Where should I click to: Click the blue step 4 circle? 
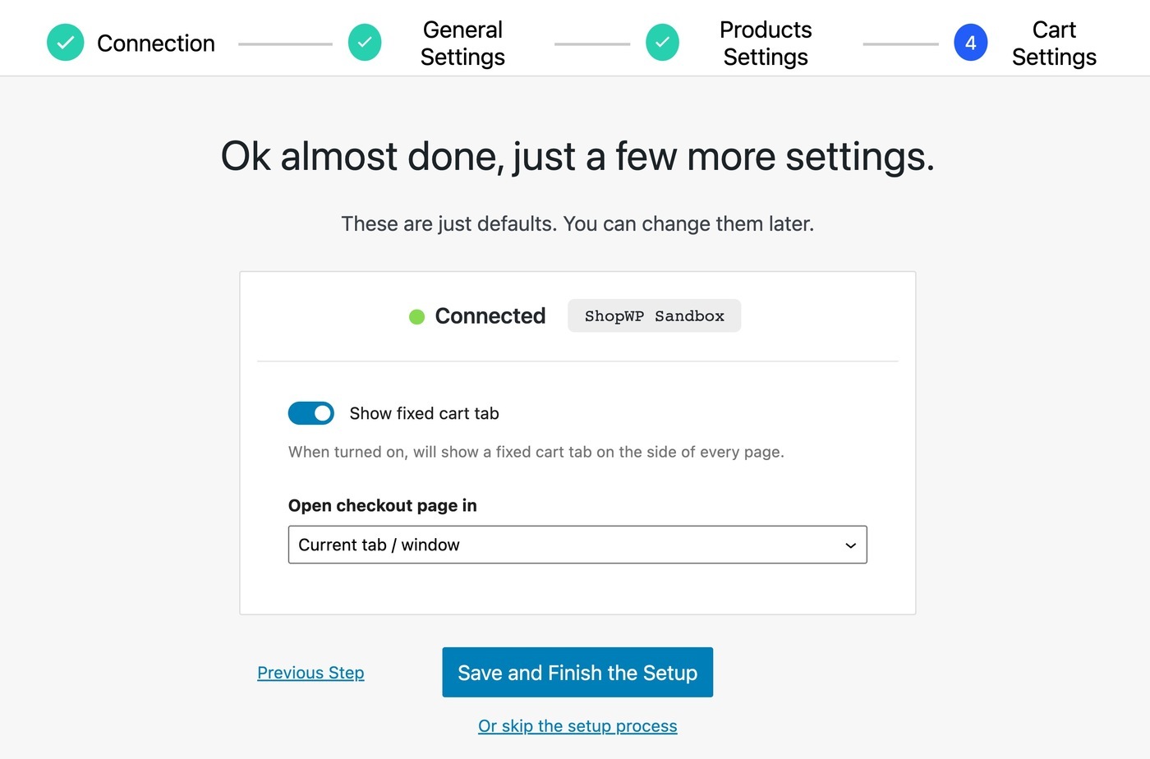[970, 43]
